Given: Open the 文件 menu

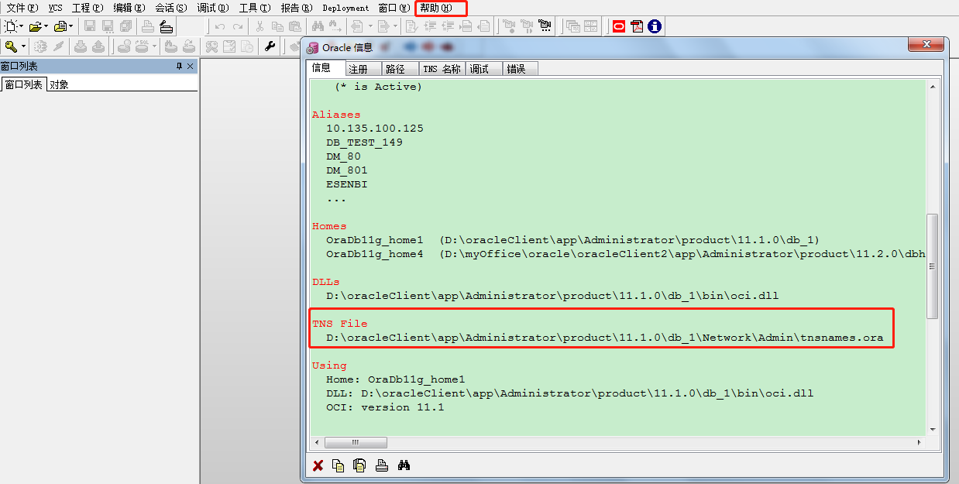Looking at the screenshot, I should (x=22, y=8).
